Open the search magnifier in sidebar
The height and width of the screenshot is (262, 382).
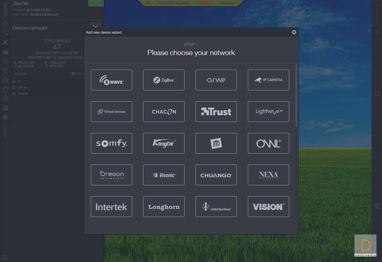5,33
